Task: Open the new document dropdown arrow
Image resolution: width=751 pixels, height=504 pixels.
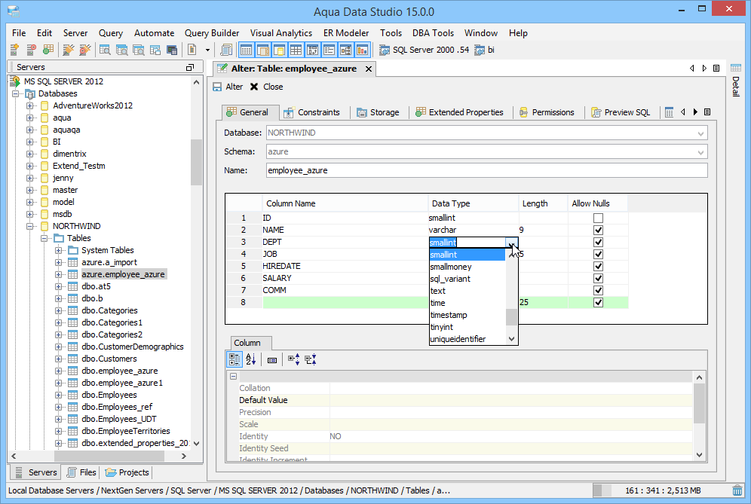Action: [207, 50]
